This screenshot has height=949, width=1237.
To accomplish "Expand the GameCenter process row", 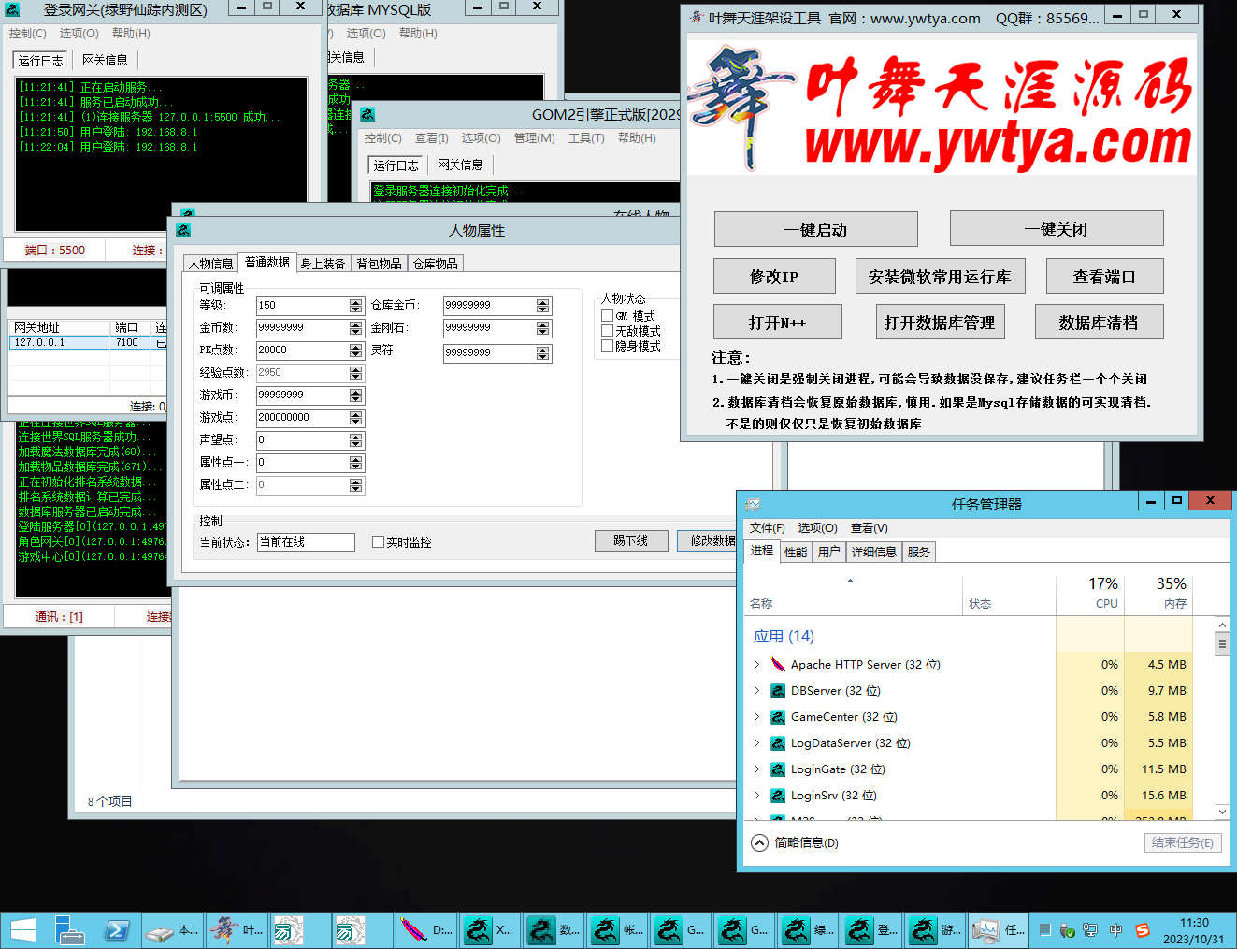I will coord(756,717).
